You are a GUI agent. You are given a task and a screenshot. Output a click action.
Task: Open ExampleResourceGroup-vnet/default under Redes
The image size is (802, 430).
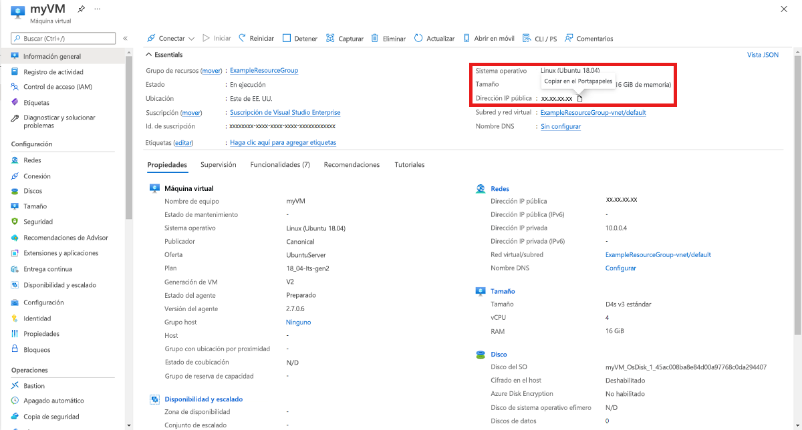coord(658,255)
